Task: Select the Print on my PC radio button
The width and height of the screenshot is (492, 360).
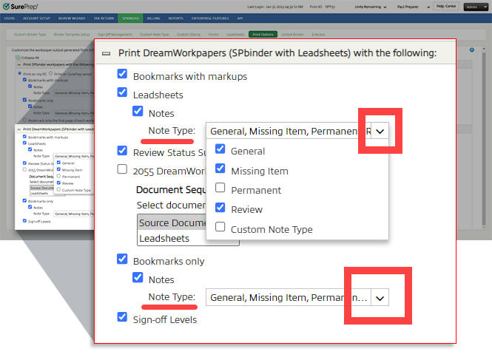Action: pos(20,73)
